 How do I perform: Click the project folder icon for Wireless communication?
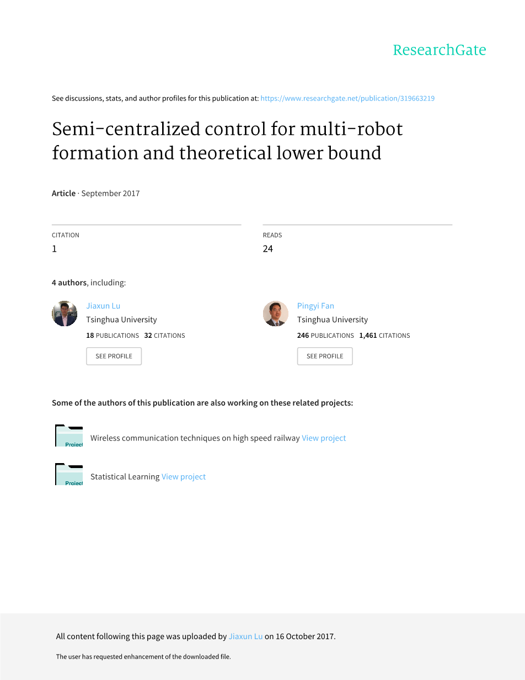pos(69,435)
